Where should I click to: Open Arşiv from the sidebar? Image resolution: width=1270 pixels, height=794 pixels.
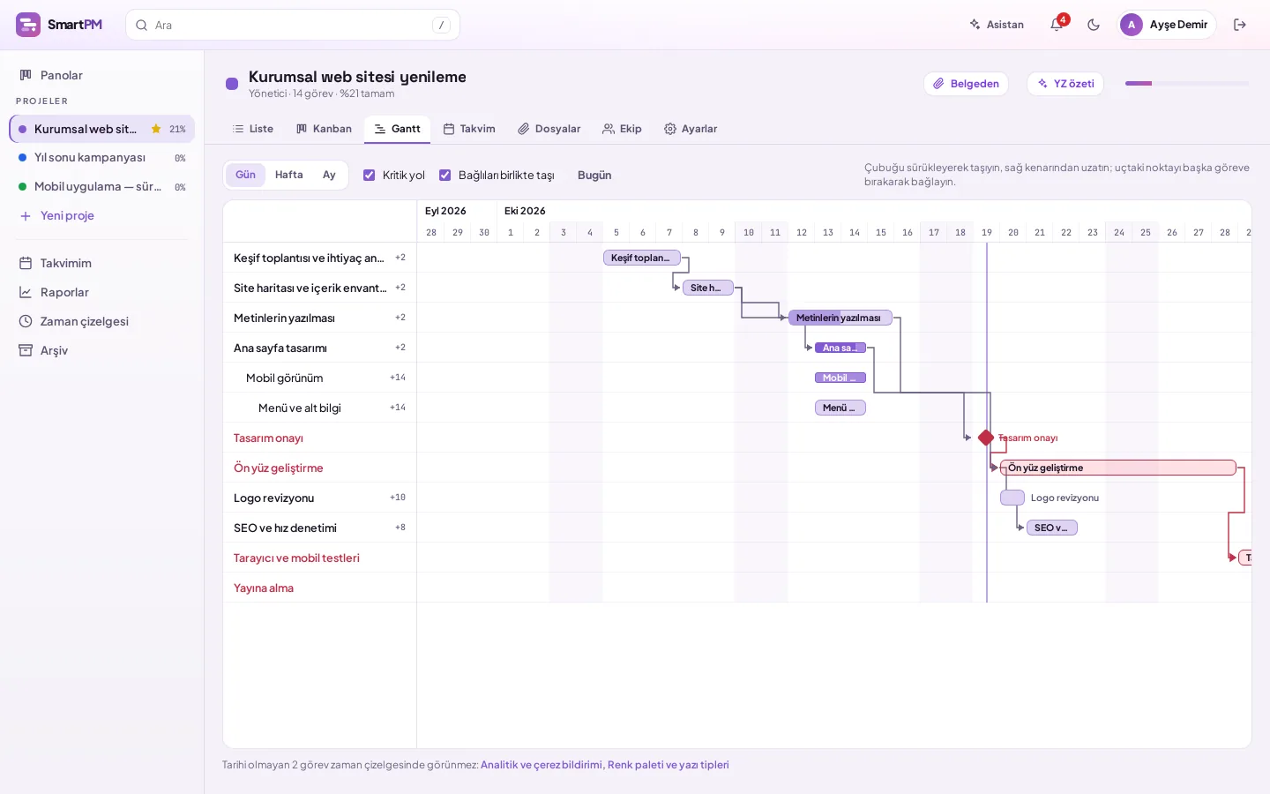click(x=102, y=350)
